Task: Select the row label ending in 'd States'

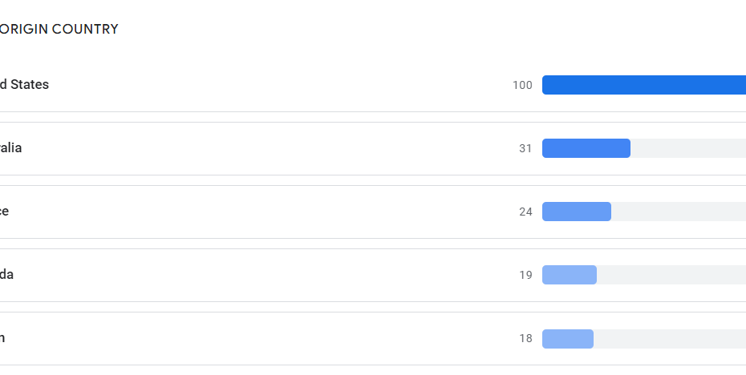Action: [24, 85]
